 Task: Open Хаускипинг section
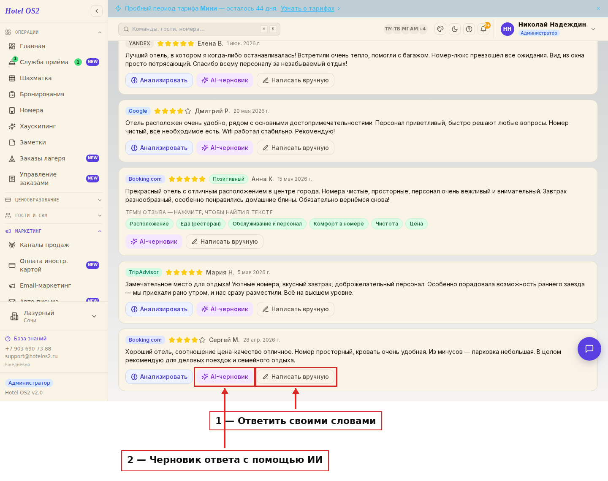pos(54,126)
